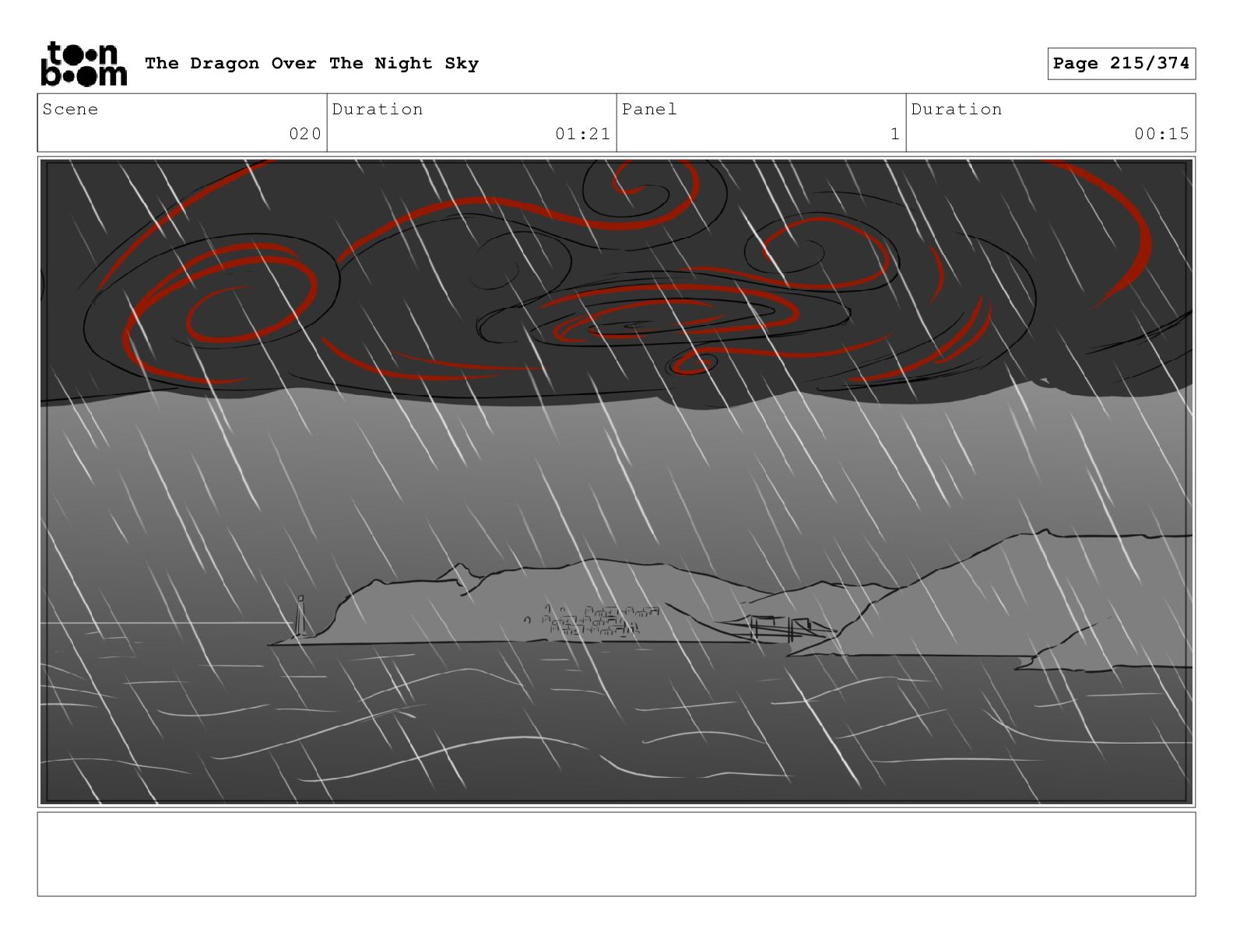Screen dimensions: 1233x952
Task: Click the panel number '1'
Action: click(x=895, y=134)
